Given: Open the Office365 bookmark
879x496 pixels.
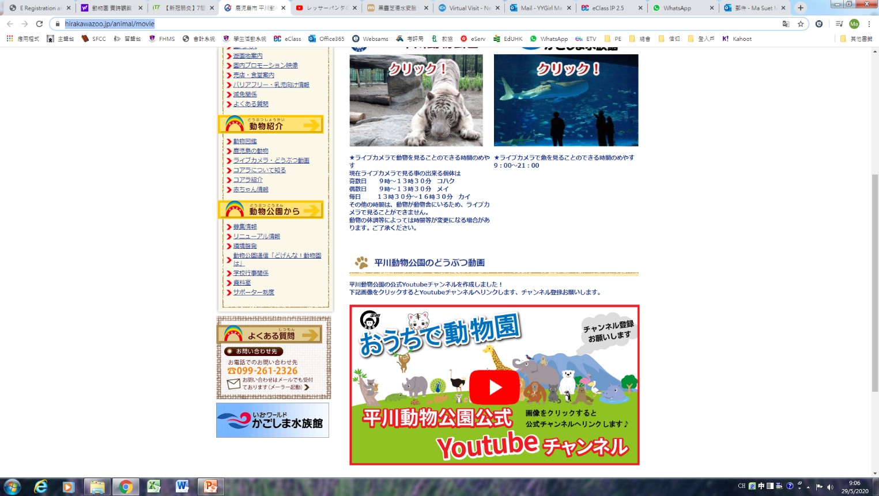Looking at the screenshot, I should [x=327, y=39].
